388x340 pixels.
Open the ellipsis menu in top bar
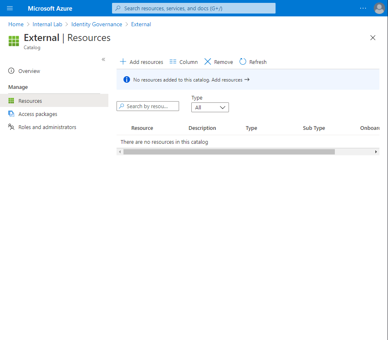point(363,8)
